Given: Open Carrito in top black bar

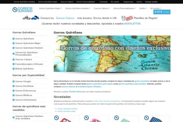Looking at the screenshot, I should [x=139, y=2].
